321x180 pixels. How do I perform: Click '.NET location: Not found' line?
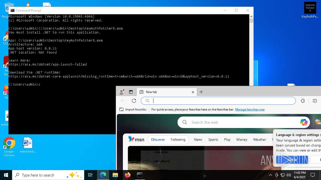pos(33,52)
